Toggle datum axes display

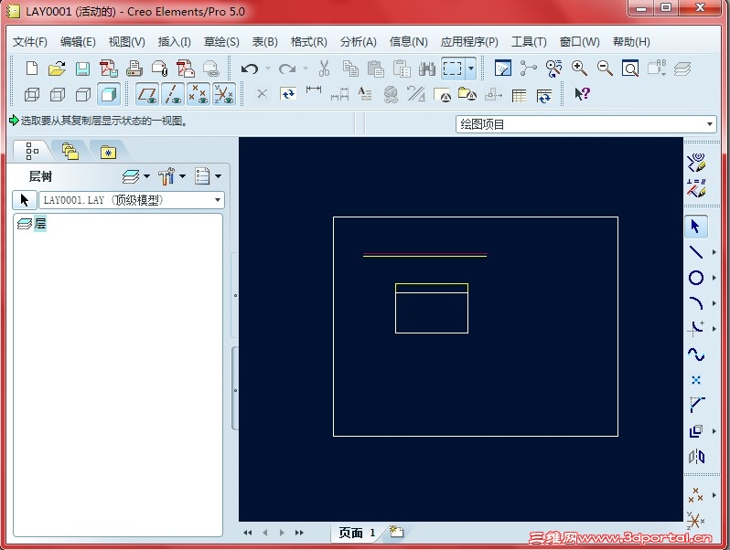(173, 94)
